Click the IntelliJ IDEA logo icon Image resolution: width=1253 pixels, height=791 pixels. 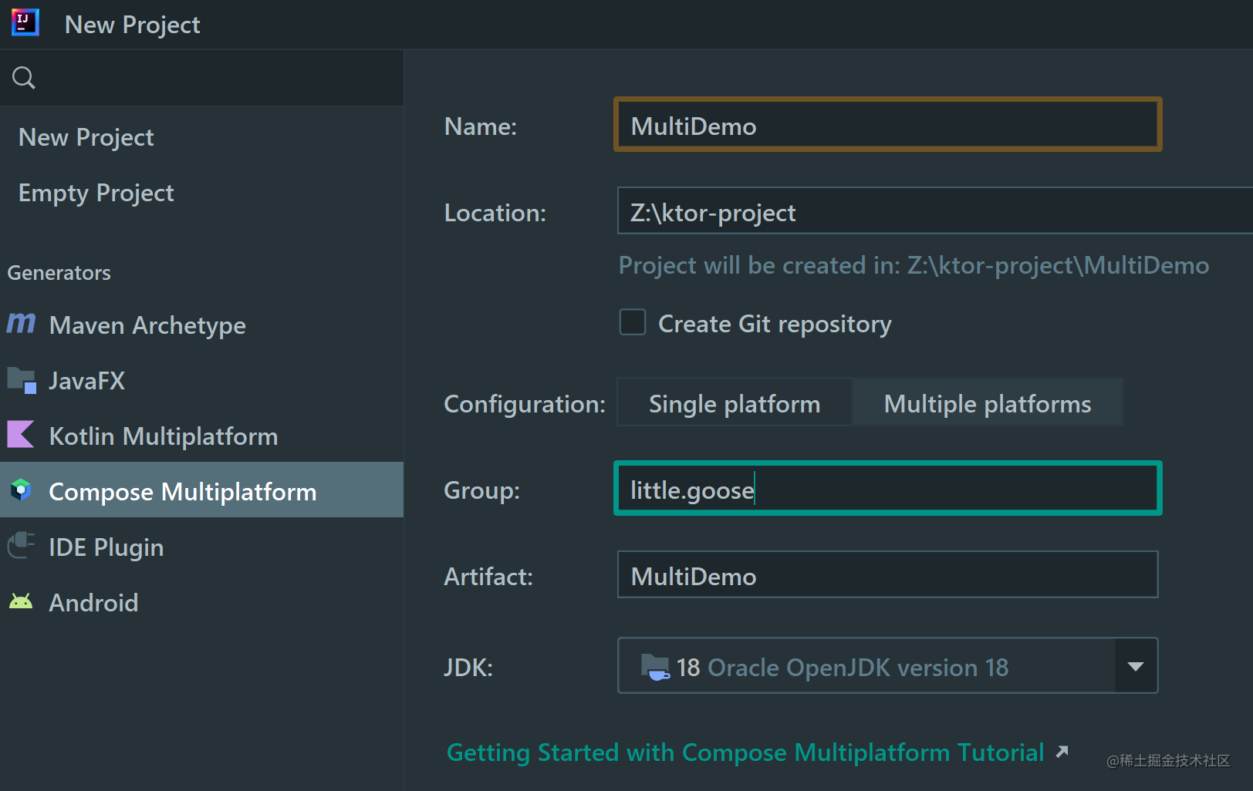click(25, 22)
